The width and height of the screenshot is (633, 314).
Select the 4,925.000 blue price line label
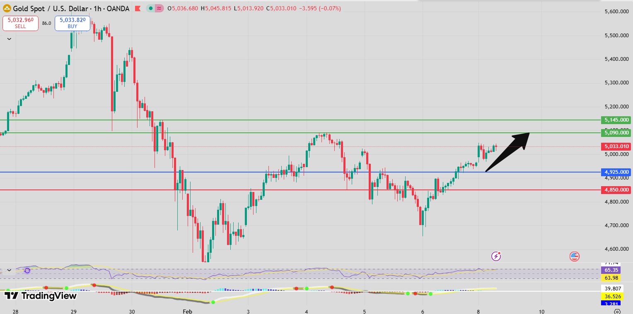616,172
